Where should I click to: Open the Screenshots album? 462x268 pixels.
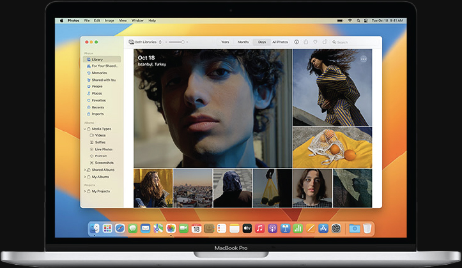click(102, 163)
